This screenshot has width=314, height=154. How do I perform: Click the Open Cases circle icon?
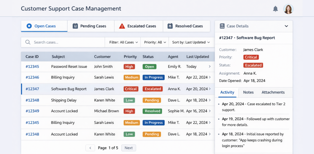point(29,26)
